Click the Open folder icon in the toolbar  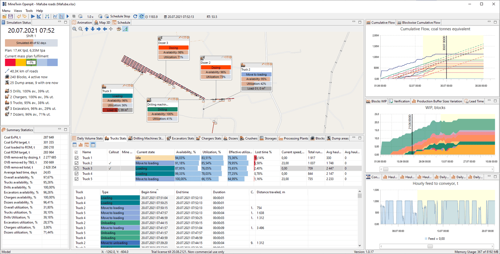pos(4,16)
